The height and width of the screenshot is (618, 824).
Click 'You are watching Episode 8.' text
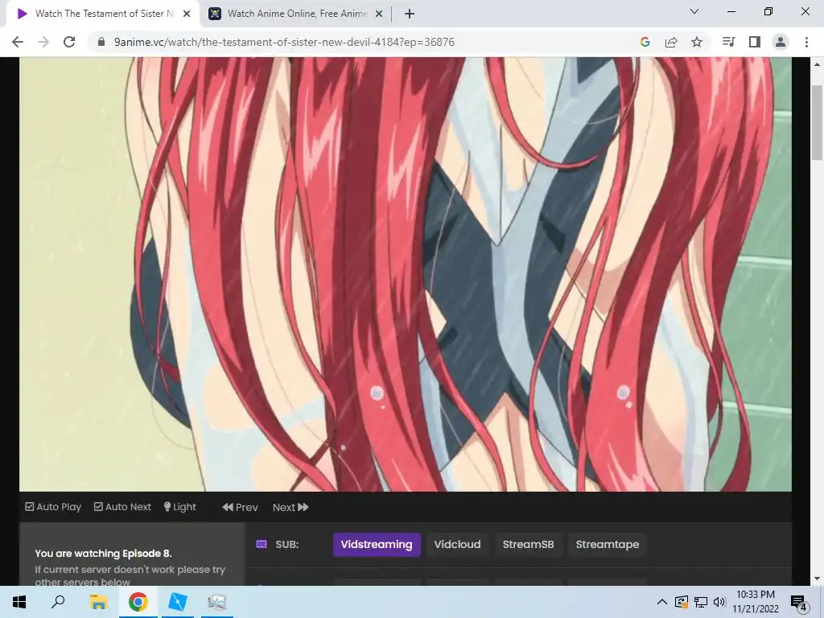103,554
